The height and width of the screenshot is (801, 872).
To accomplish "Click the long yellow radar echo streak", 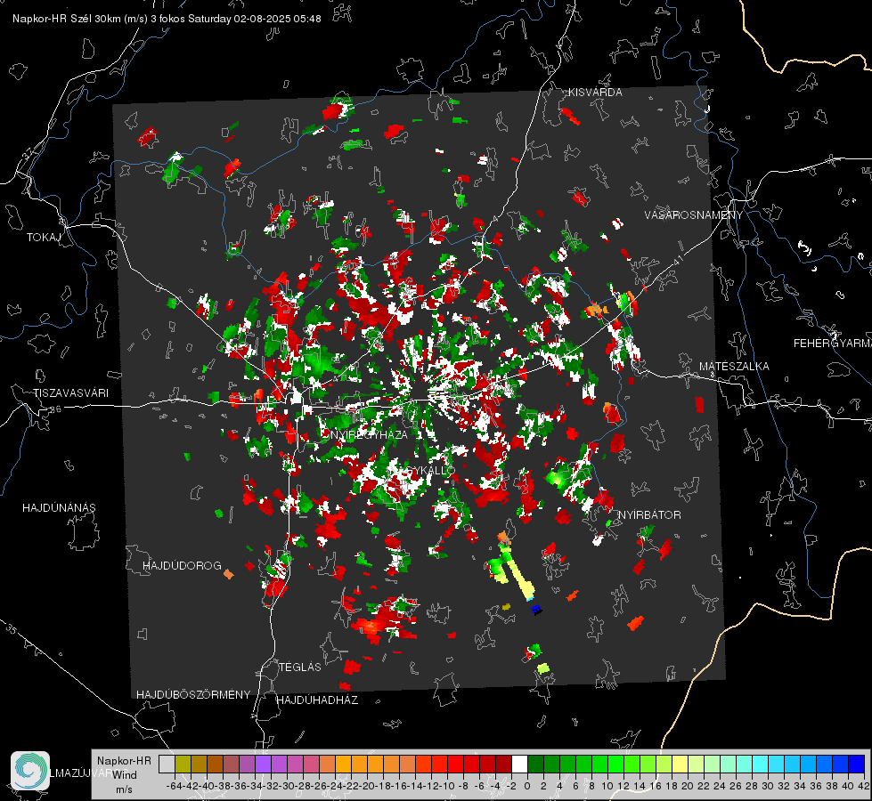I will click(522, 579).
